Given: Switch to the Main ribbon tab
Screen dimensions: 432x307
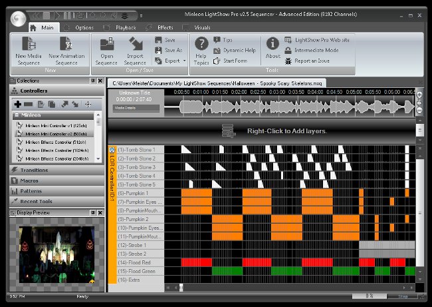Looking at the screenshot, I should [x=44, y=27].
